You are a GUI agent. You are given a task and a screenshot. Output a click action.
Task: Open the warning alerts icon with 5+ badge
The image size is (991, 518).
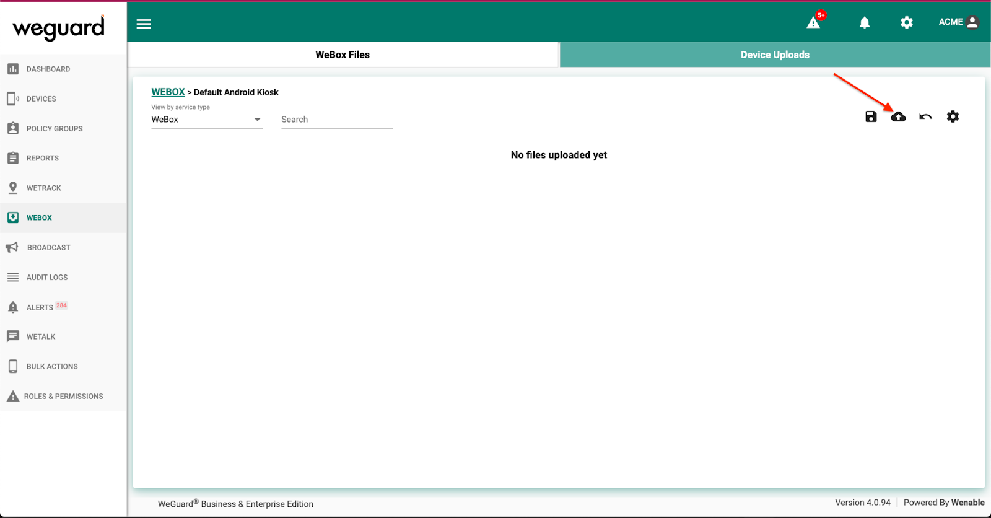pos(814,22)
